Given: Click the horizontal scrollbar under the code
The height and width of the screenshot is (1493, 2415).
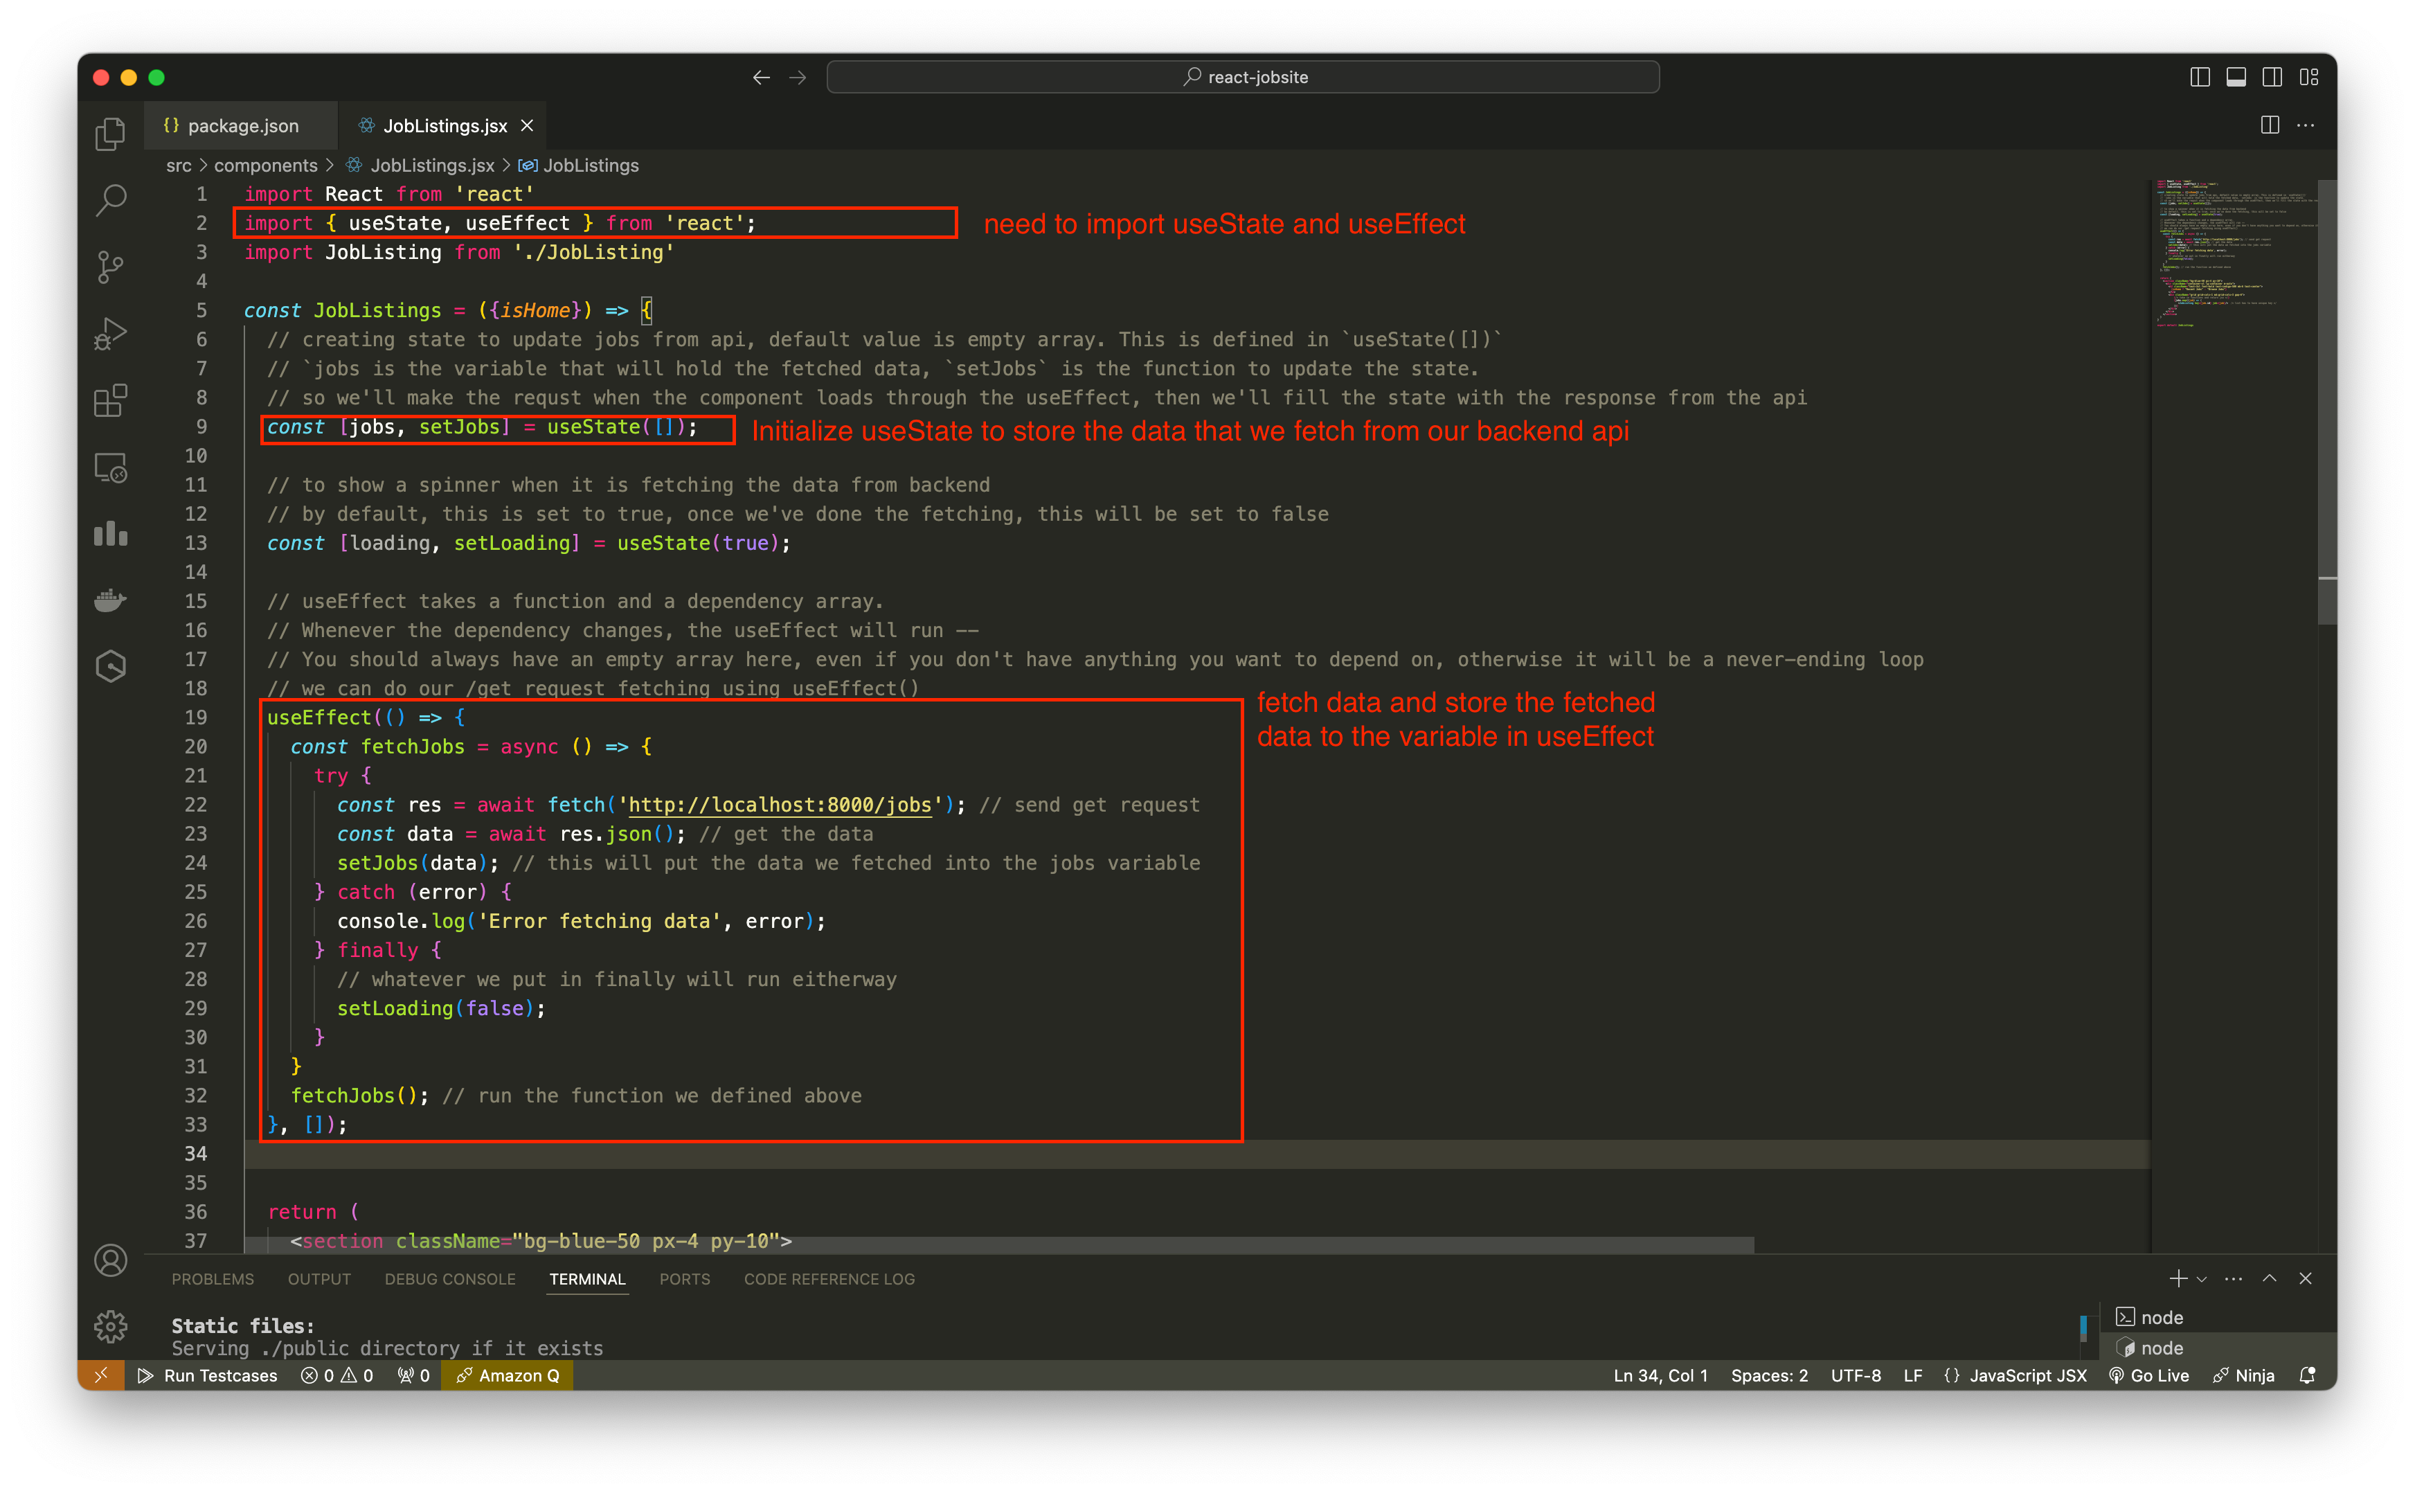Looking at the screenshot, I should click(x=999, y=1245).
